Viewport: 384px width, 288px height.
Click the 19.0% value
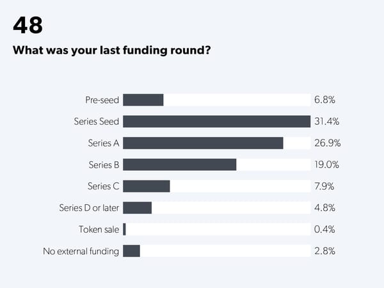tap(326, 165)
